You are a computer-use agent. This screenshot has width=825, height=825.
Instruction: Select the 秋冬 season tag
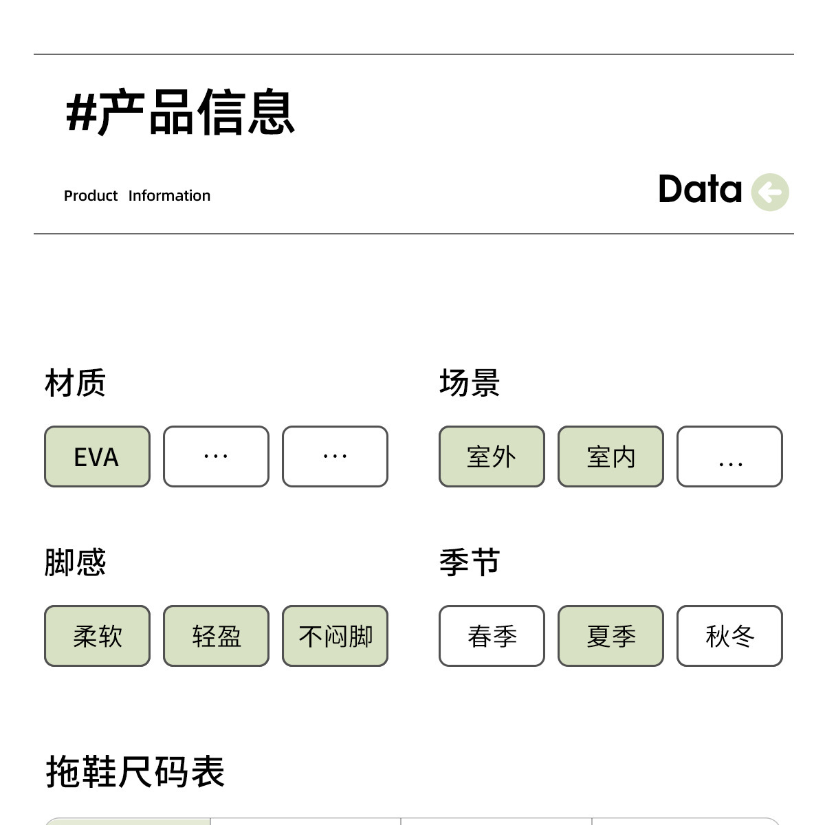[x=729, y=636]
